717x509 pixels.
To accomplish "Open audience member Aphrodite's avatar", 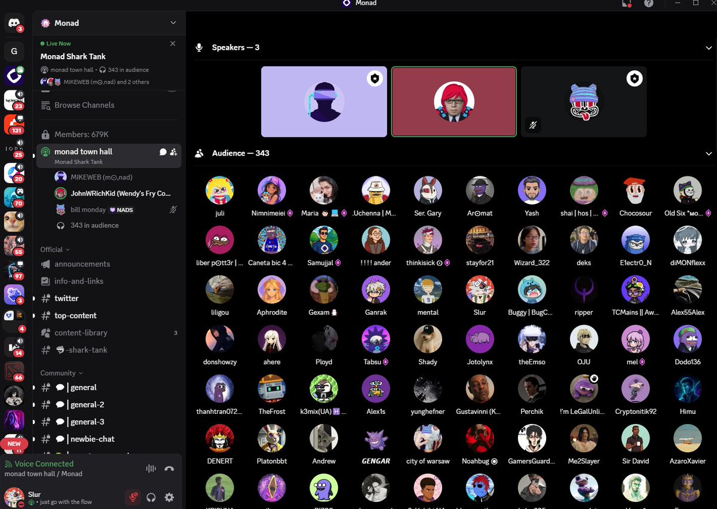I will [x=272, y=289].
